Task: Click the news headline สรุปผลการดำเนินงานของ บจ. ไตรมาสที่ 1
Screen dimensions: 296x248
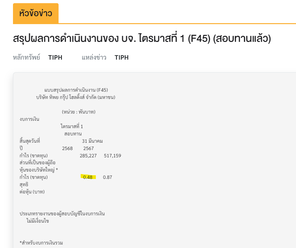Action: [142, 38]
